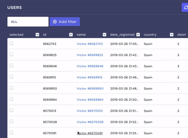Open the Visitor #8569846 link
Viewport: 188px width, 138px height.
90,66
